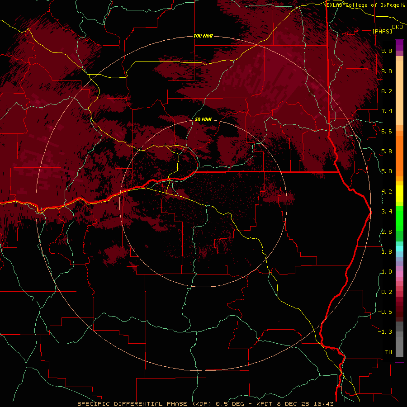
Task: Click the 6.6 scale label
Action: point(387,131)
